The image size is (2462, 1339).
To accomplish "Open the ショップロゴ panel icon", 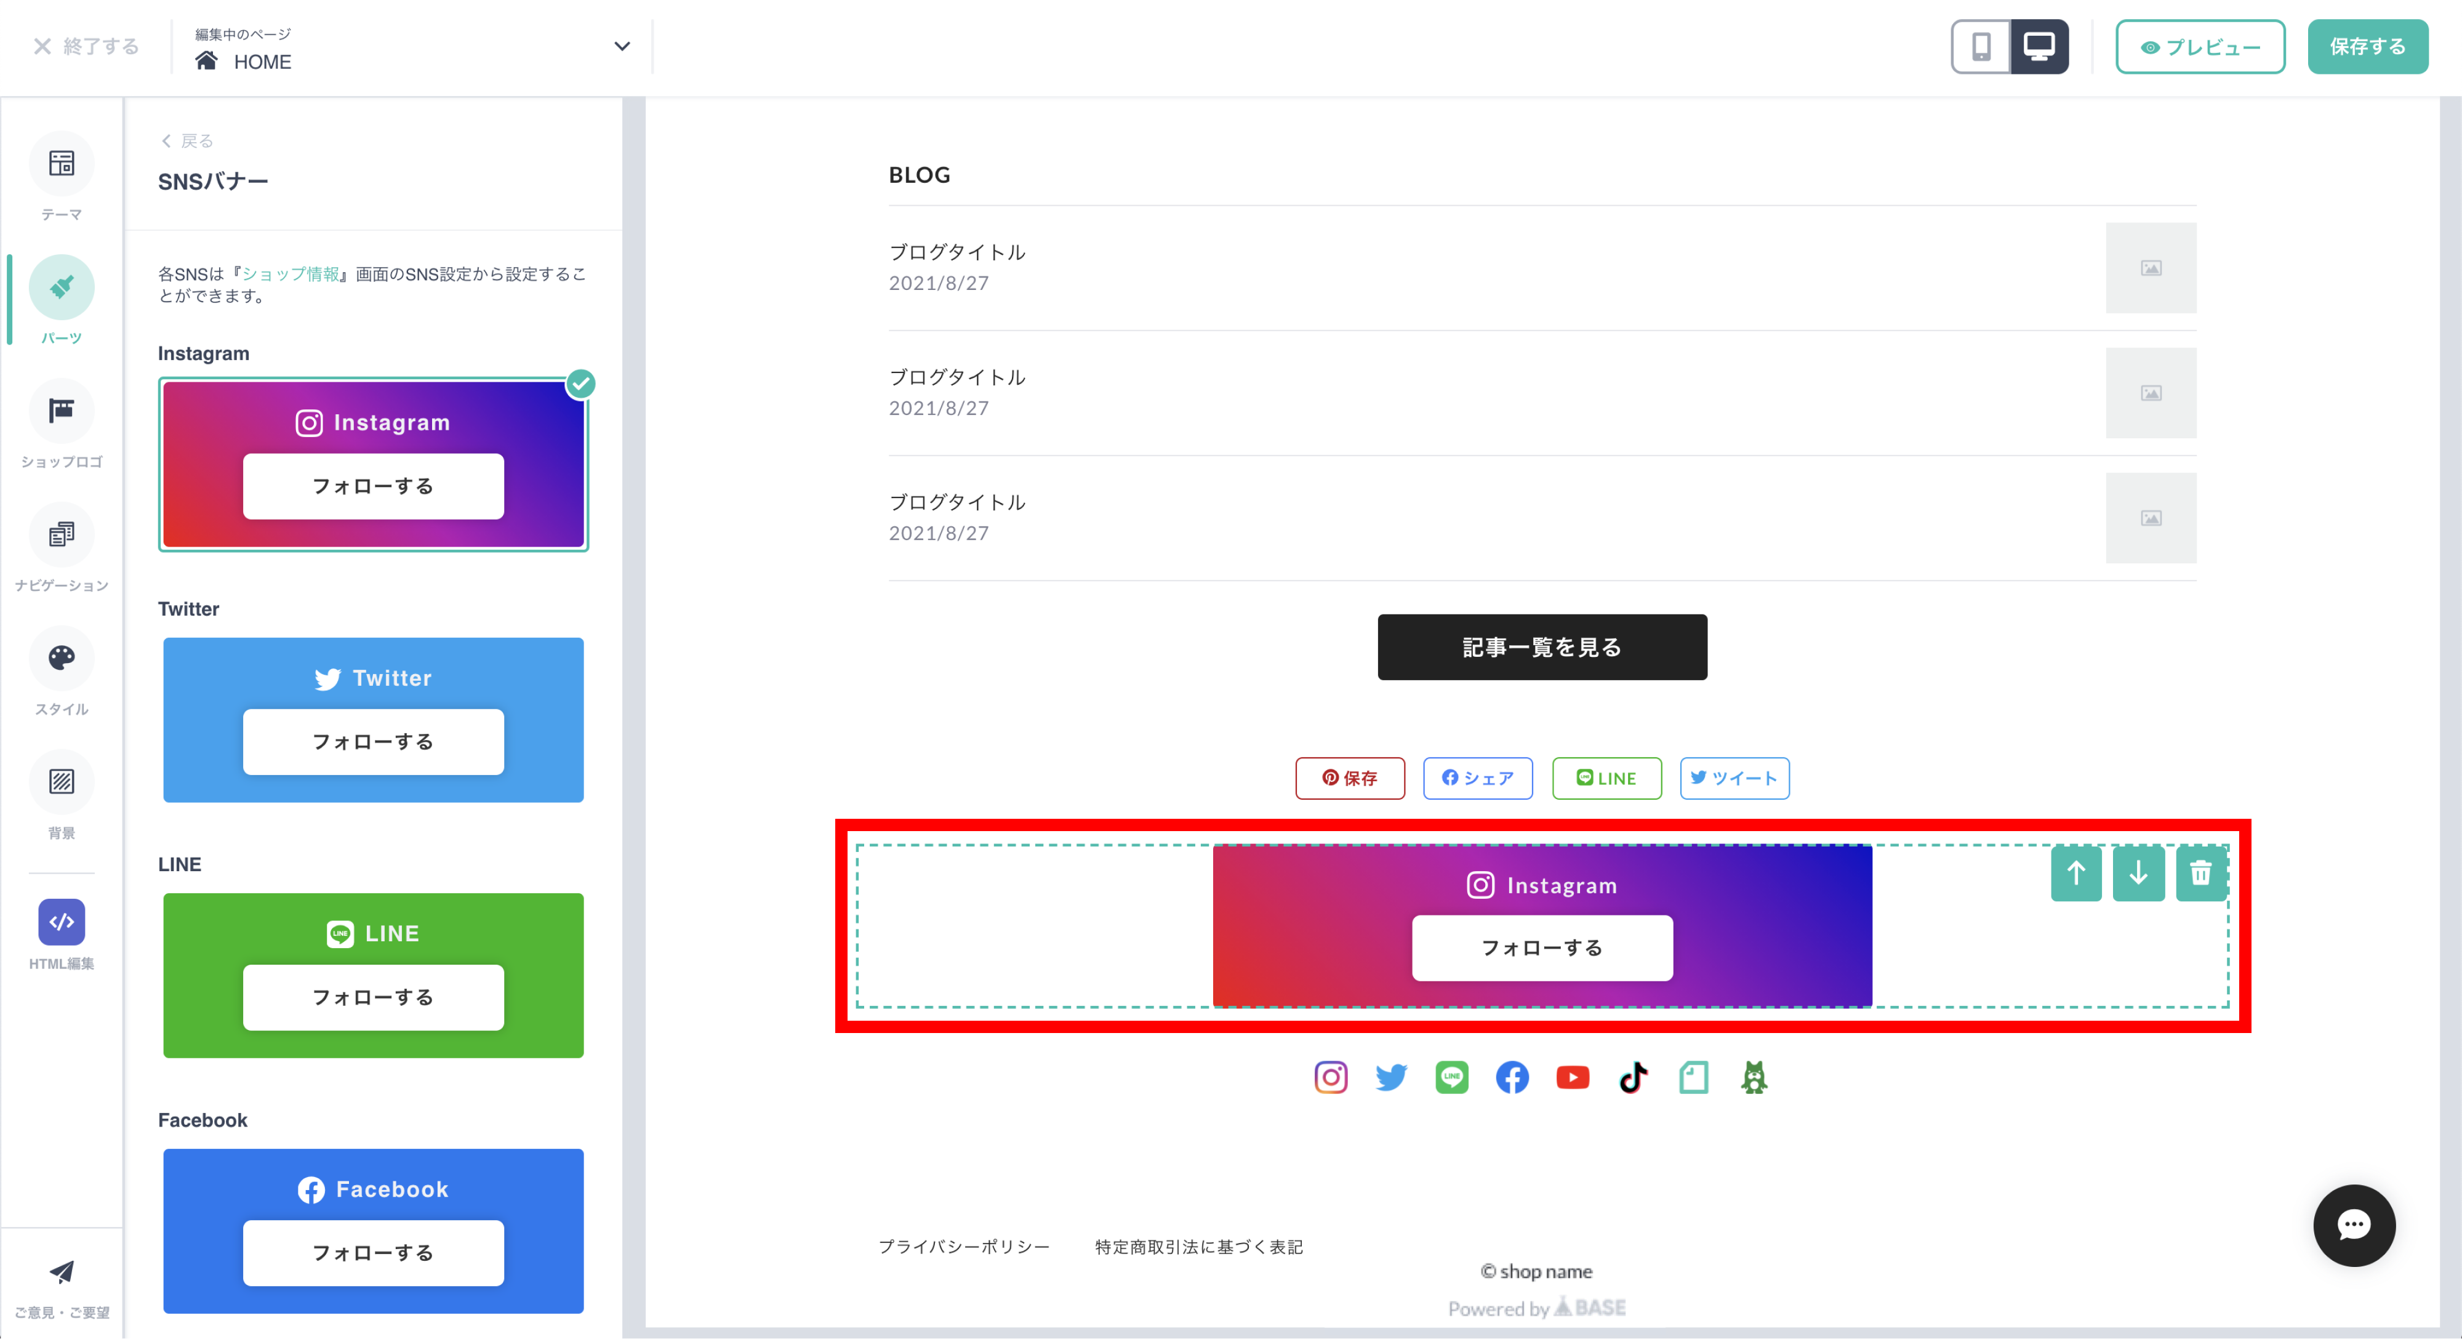I will click(x=61, y=411).
